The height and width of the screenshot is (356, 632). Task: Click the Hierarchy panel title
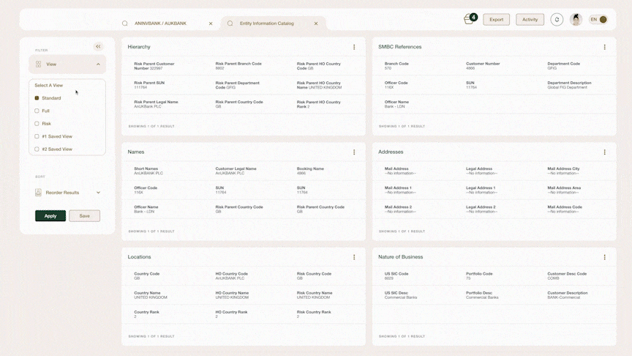click(x=139, y=47)
